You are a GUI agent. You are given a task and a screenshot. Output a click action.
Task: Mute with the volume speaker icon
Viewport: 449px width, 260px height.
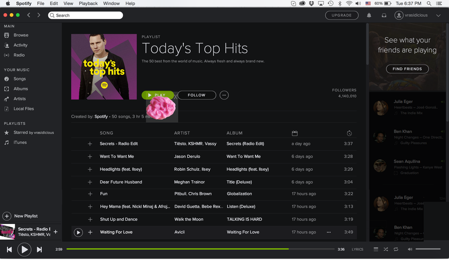click(410, 249)
